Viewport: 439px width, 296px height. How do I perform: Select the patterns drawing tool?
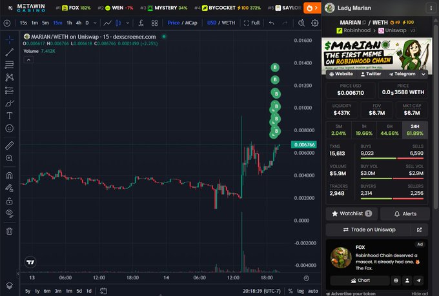[10, 77]
